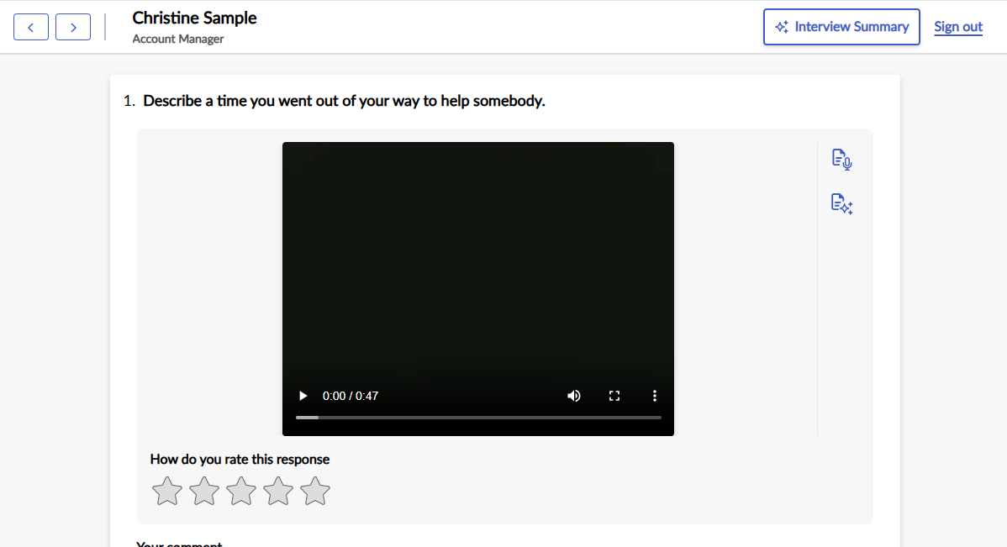Click the 0:00 / 0:47 time display
The width and height of the screenshot is (1007, 547).
[350, 396]
